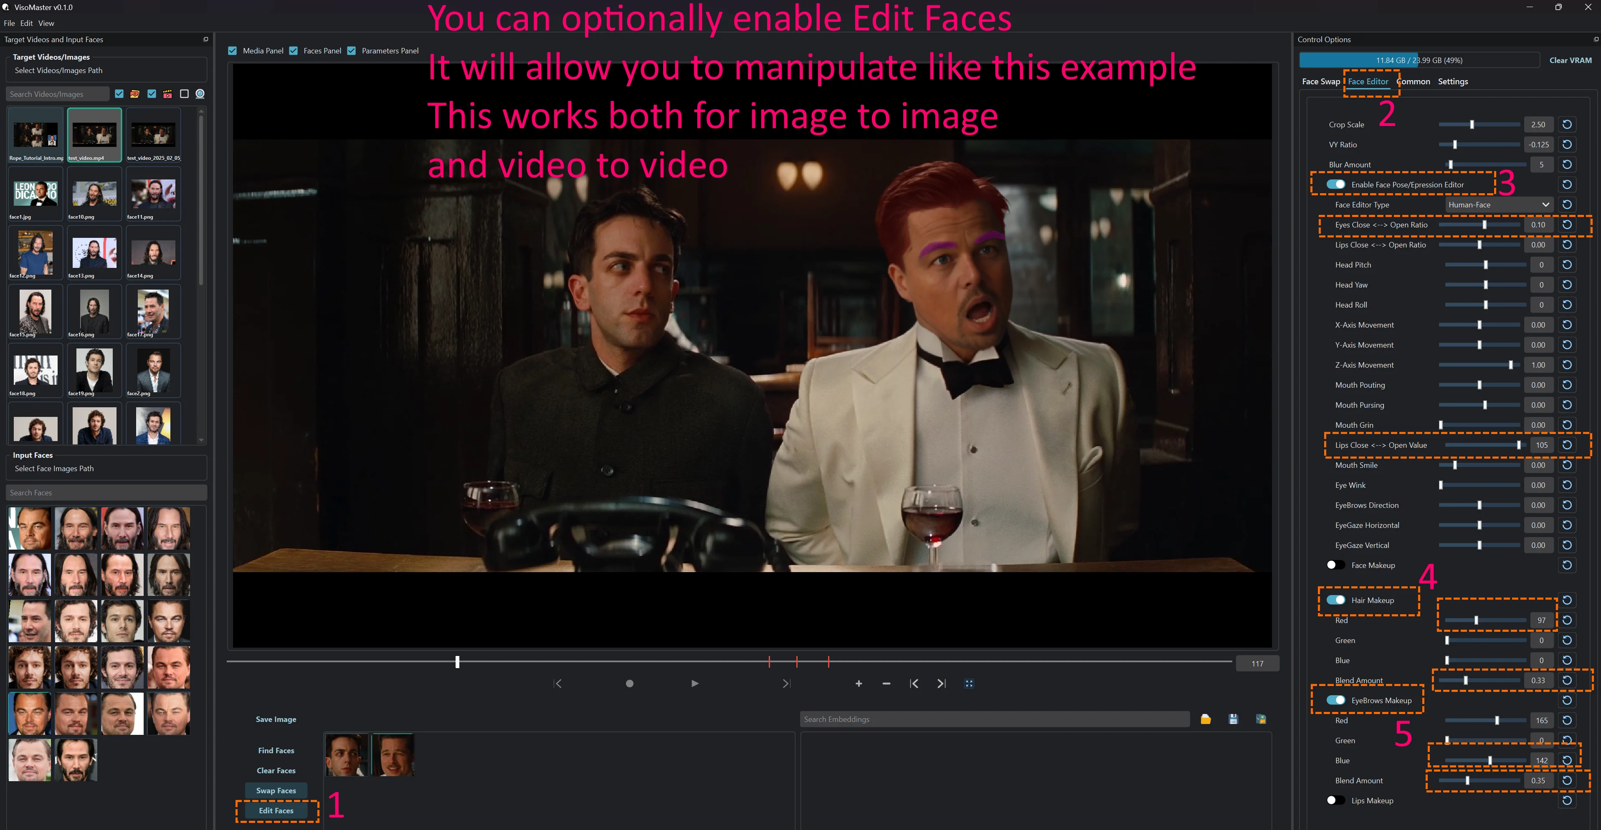Enable the Lips Makeup toggle

pyautogui.click(x=1335, y=800)
